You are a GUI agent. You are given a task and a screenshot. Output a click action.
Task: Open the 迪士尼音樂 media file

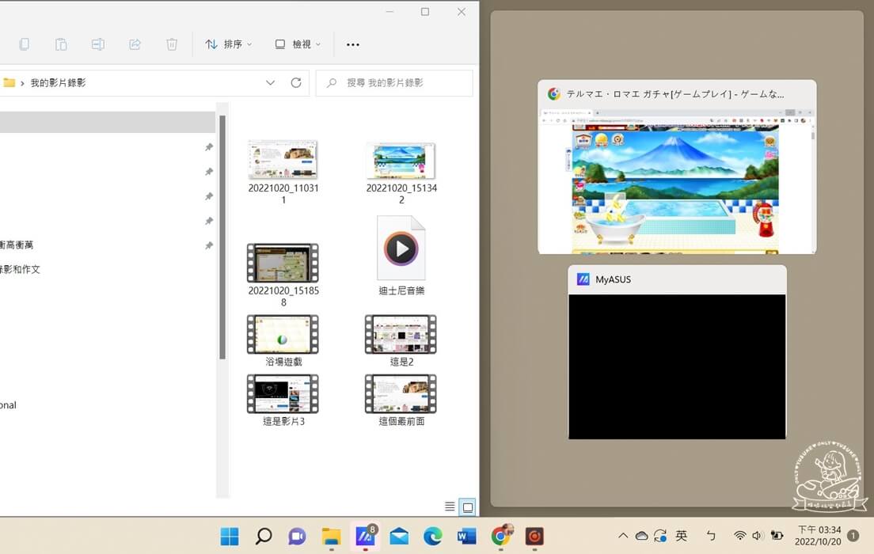point(401,247)
